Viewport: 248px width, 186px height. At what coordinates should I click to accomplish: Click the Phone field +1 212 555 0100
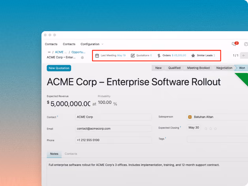pos(113,140)
